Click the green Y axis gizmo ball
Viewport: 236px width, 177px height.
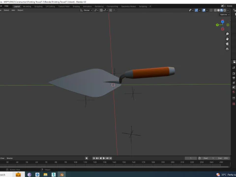[217, 25]
